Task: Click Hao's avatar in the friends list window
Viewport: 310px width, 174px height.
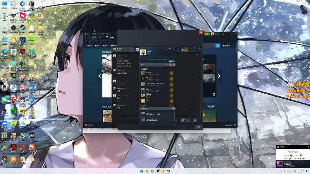Action: tap(143, 52)
